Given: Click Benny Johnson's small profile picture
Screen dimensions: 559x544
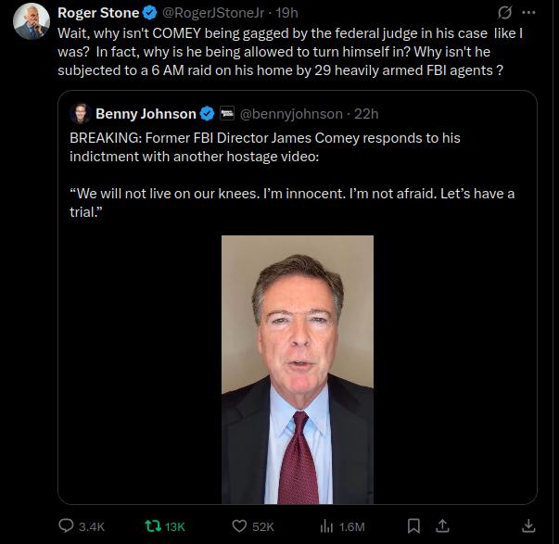Looking at the screenshot, I should pyautogui.click(x=80, y=114).
